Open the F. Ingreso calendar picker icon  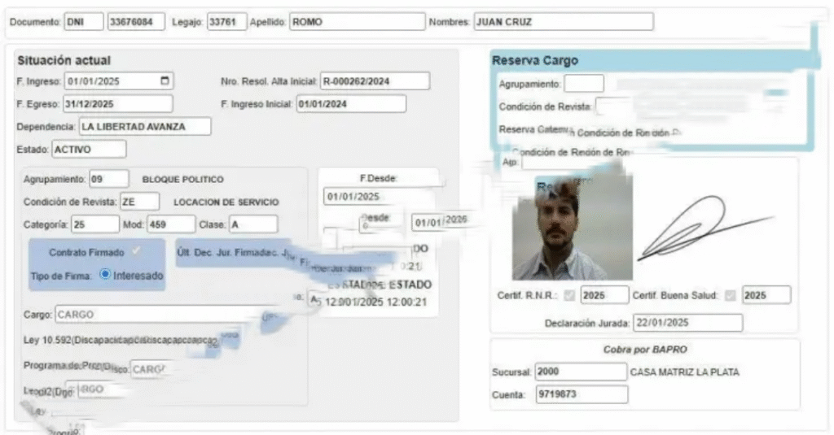[x=165, y=81]
